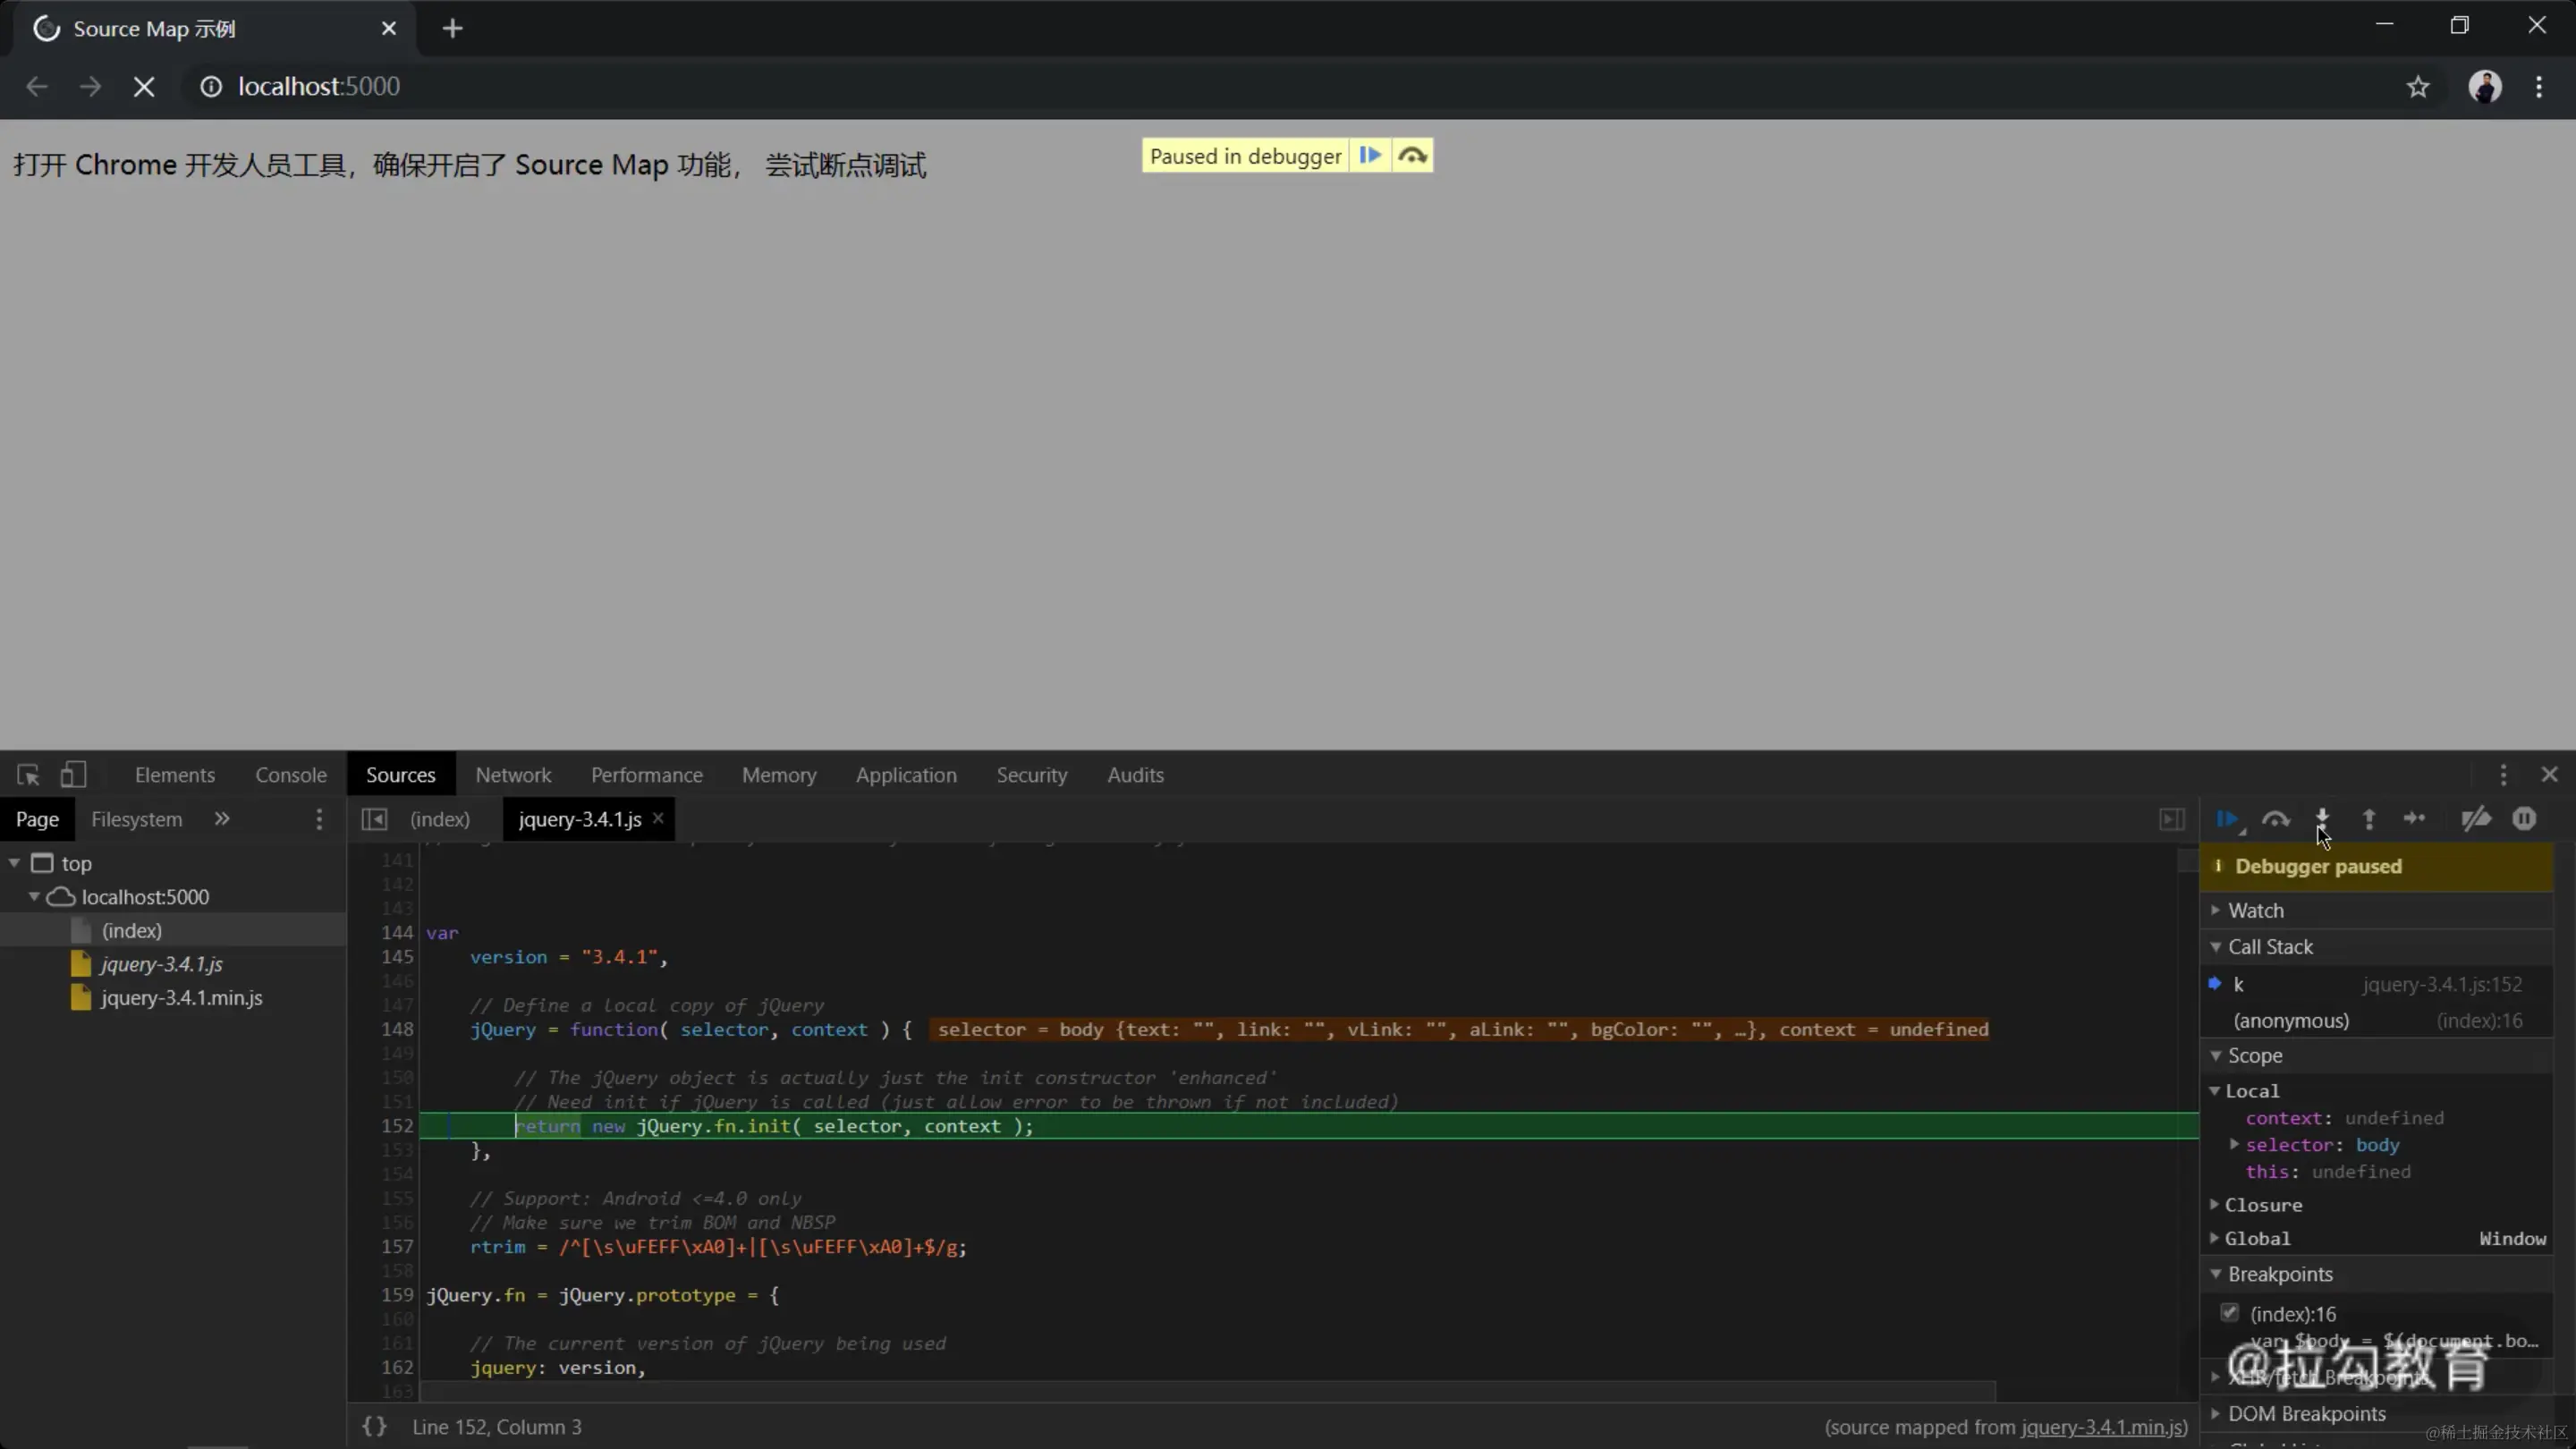Screen dimensions: 2576x1449
Task: Open a new browser tab
Action: pos(452,29)
